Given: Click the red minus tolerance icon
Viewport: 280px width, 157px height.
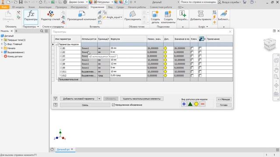Looking at the screenshot, I should (203, 104).
